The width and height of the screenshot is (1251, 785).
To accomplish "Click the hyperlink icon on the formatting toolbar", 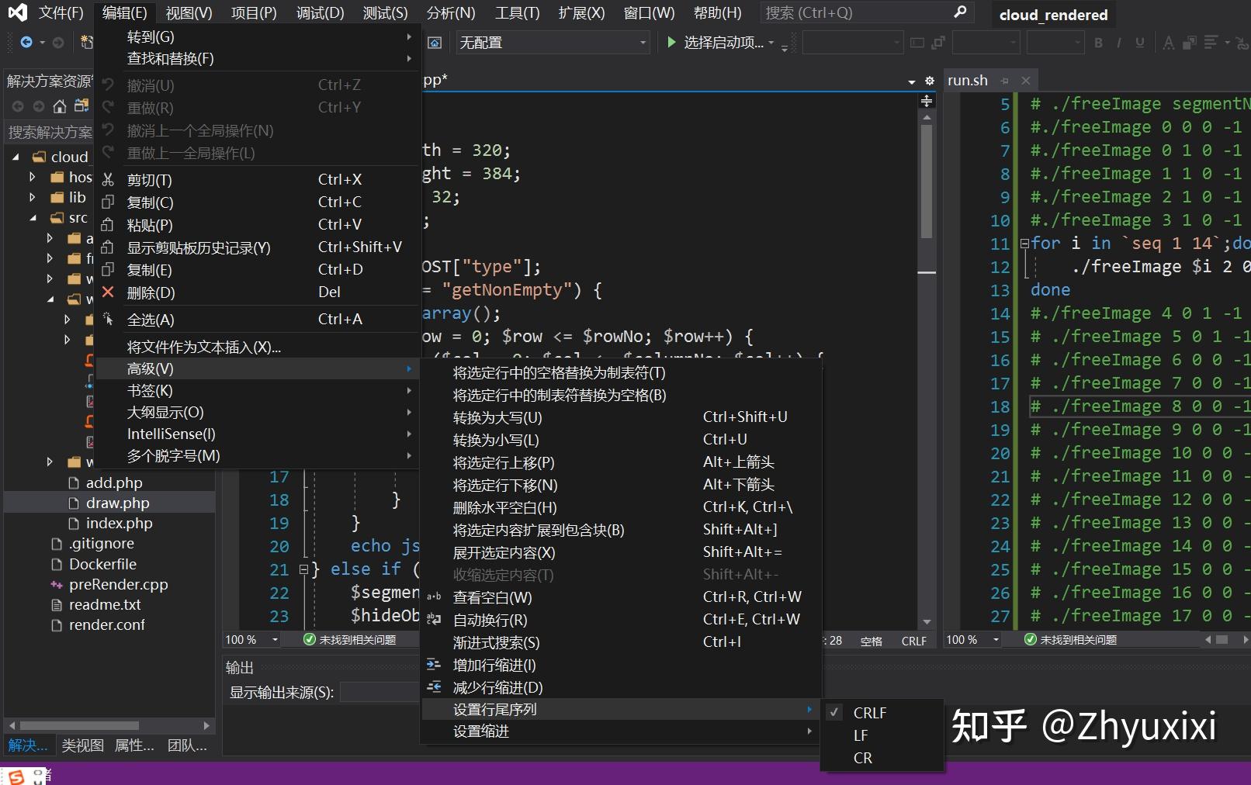I will 1242,44.
